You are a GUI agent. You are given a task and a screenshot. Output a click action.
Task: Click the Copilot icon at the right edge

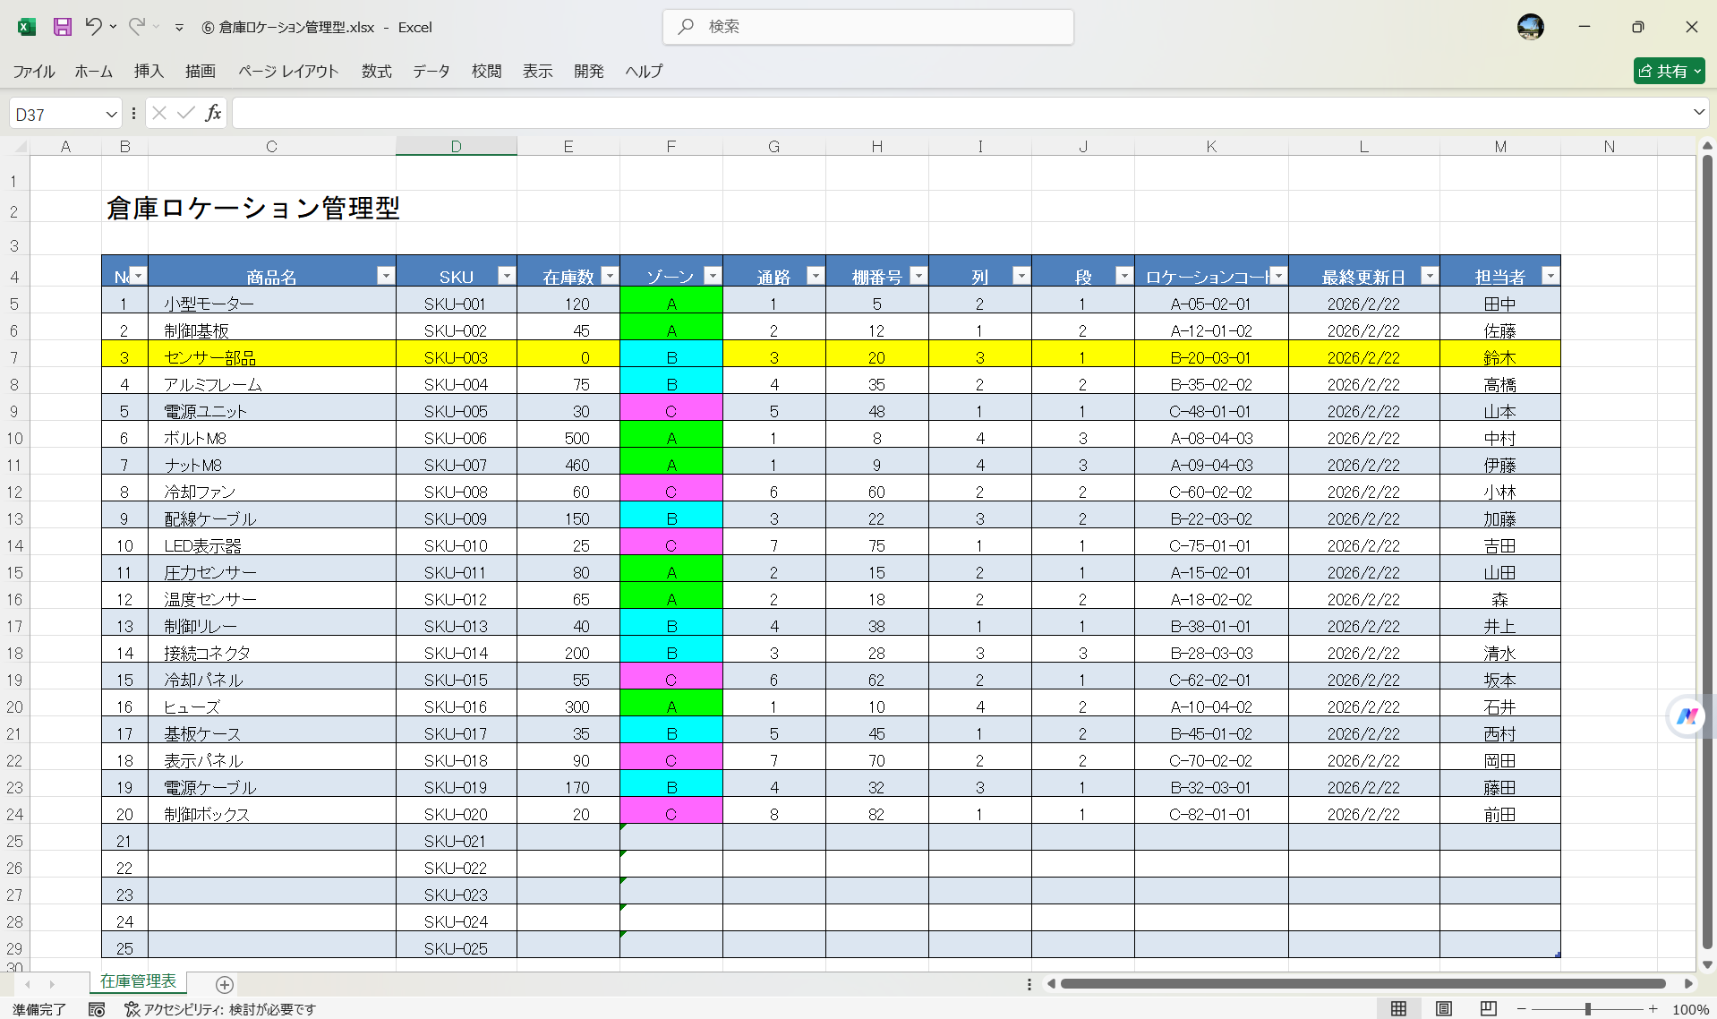1687,716
